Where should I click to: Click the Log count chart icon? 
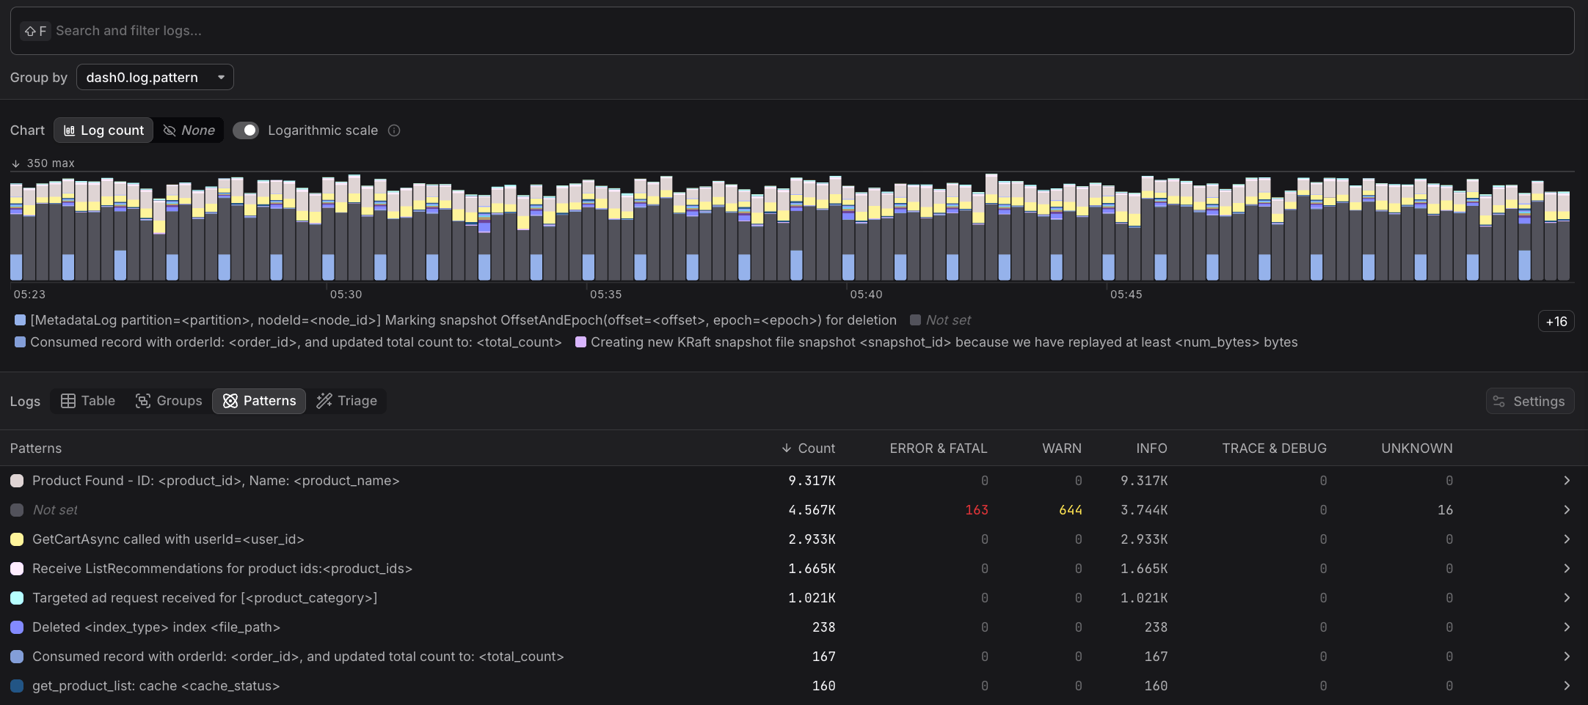[70, 130]
